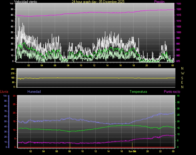
Task: Click the 100 tick on wind speed axis
Action: click(12, 4)
